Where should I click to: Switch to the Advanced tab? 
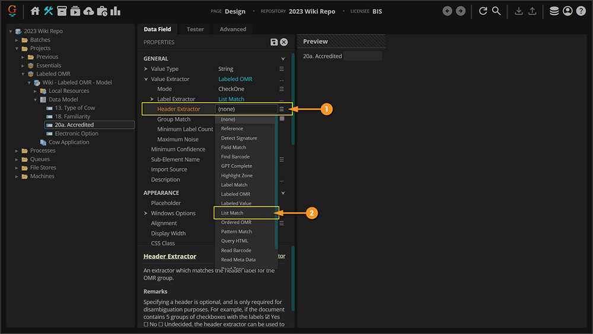pyautogui.click(x=233, y=29)
